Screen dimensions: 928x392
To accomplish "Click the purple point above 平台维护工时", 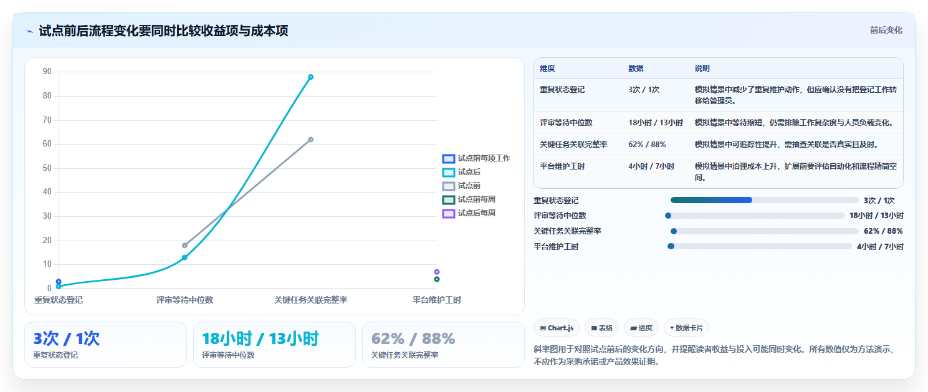I will (x=437, y=272).
